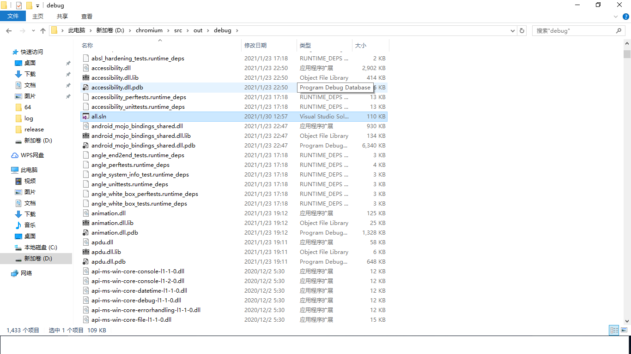Click the back navigation arrow
Screen dimensions: 631x354
pyautogui.click(x=8, y=30)
